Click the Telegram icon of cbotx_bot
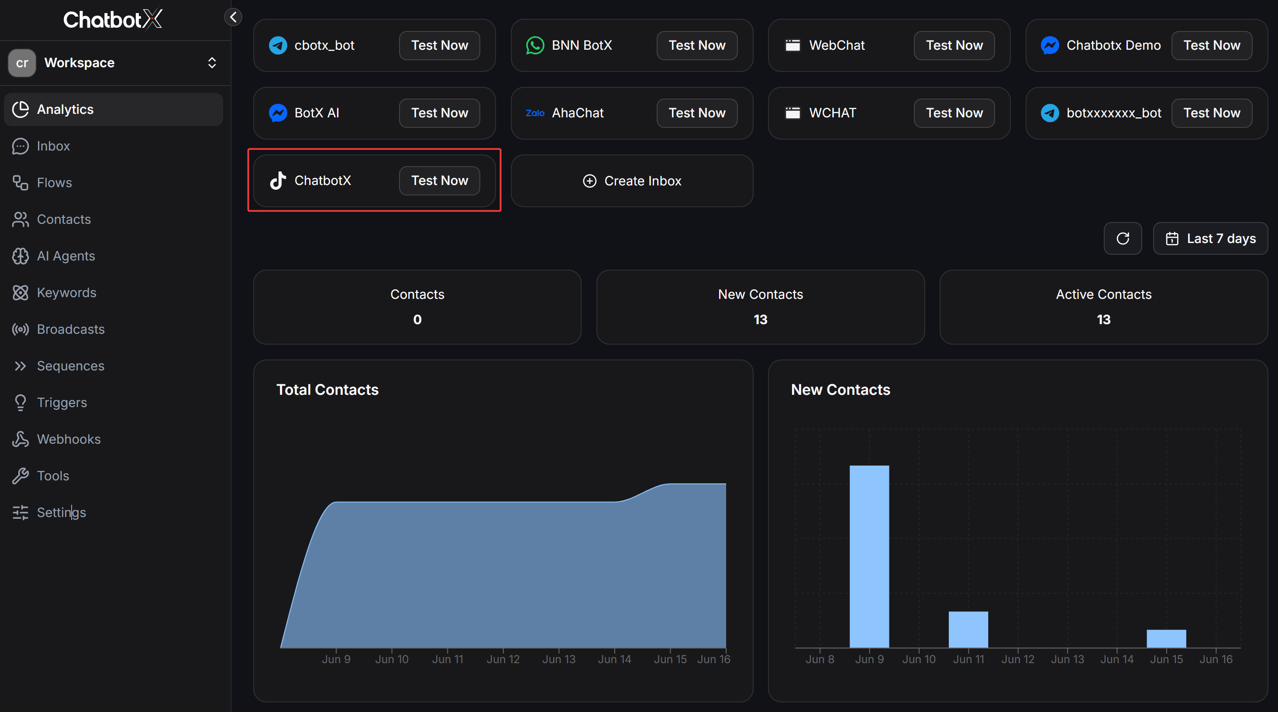Viewport: 1278px width, 712px height. pyautogui.click(x=278, y=45)
